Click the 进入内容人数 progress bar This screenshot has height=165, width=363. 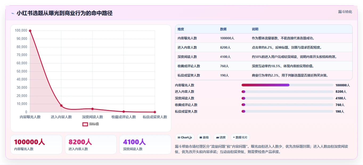point(287,92)
